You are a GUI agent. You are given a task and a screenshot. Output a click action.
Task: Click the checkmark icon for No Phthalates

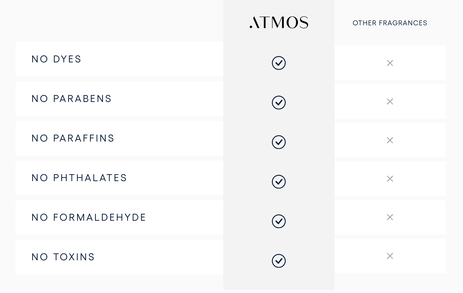point(279,182)
